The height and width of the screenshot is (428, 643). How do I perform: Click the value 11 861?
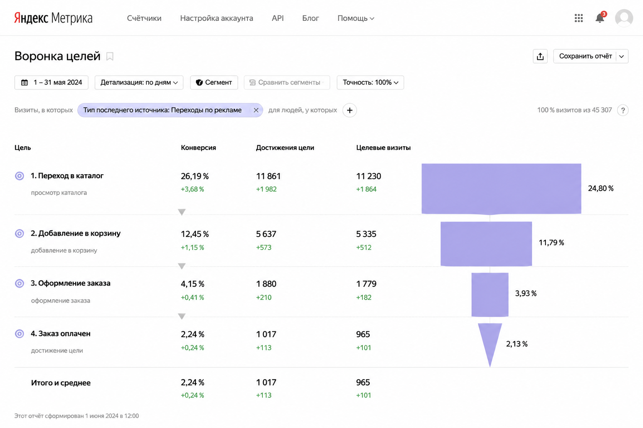[268, 176]
